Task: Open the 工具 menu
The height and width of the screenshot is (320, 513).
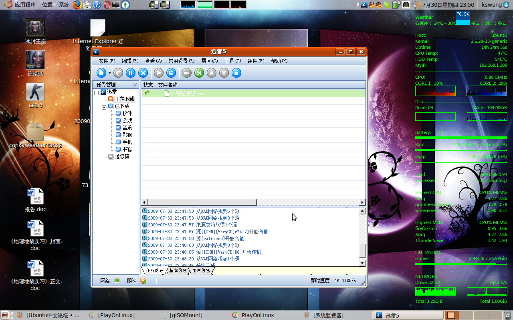Action: coord(232,61)
